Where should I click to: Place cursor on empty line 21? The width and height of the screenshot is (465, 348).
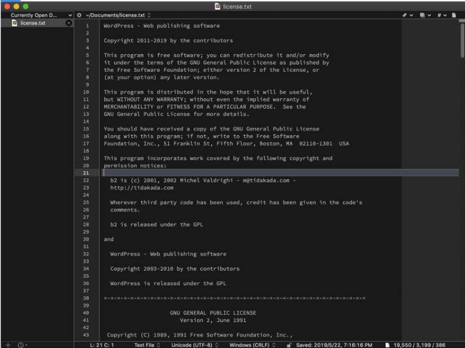click(280, 173)
